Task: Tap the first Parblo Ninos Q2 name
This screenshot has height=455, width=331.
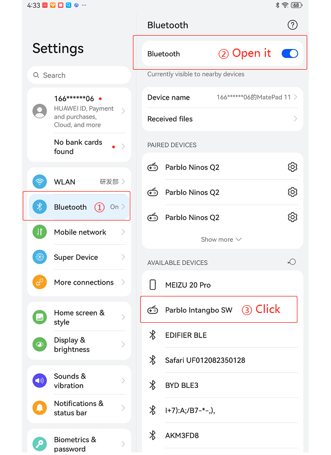Action: coord(192,167)
